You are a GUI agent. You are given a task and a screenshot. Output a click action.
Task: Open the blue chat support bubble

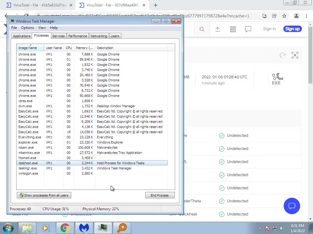[292, 206]
